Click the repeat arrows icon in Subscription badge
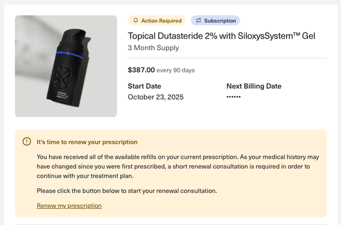The width and height of the screenshot is (341, 225). coord(198,20)
